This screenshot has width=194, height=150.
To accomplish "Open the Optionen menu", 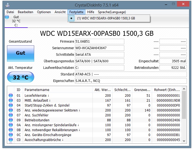I will 44,12.
